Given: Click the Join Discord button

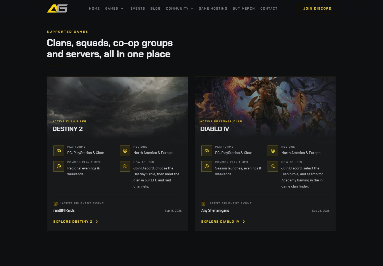Looking at the screenshot, I should pos(317,9).
